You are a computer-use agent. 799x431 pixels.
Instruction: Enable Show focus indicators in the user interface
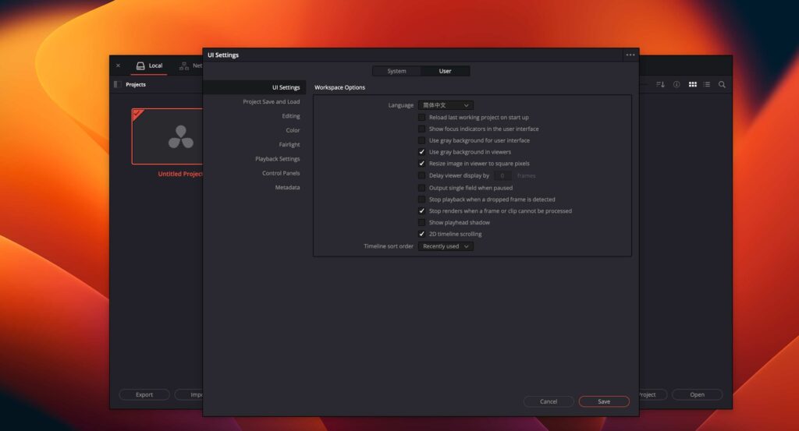point(421,129)
